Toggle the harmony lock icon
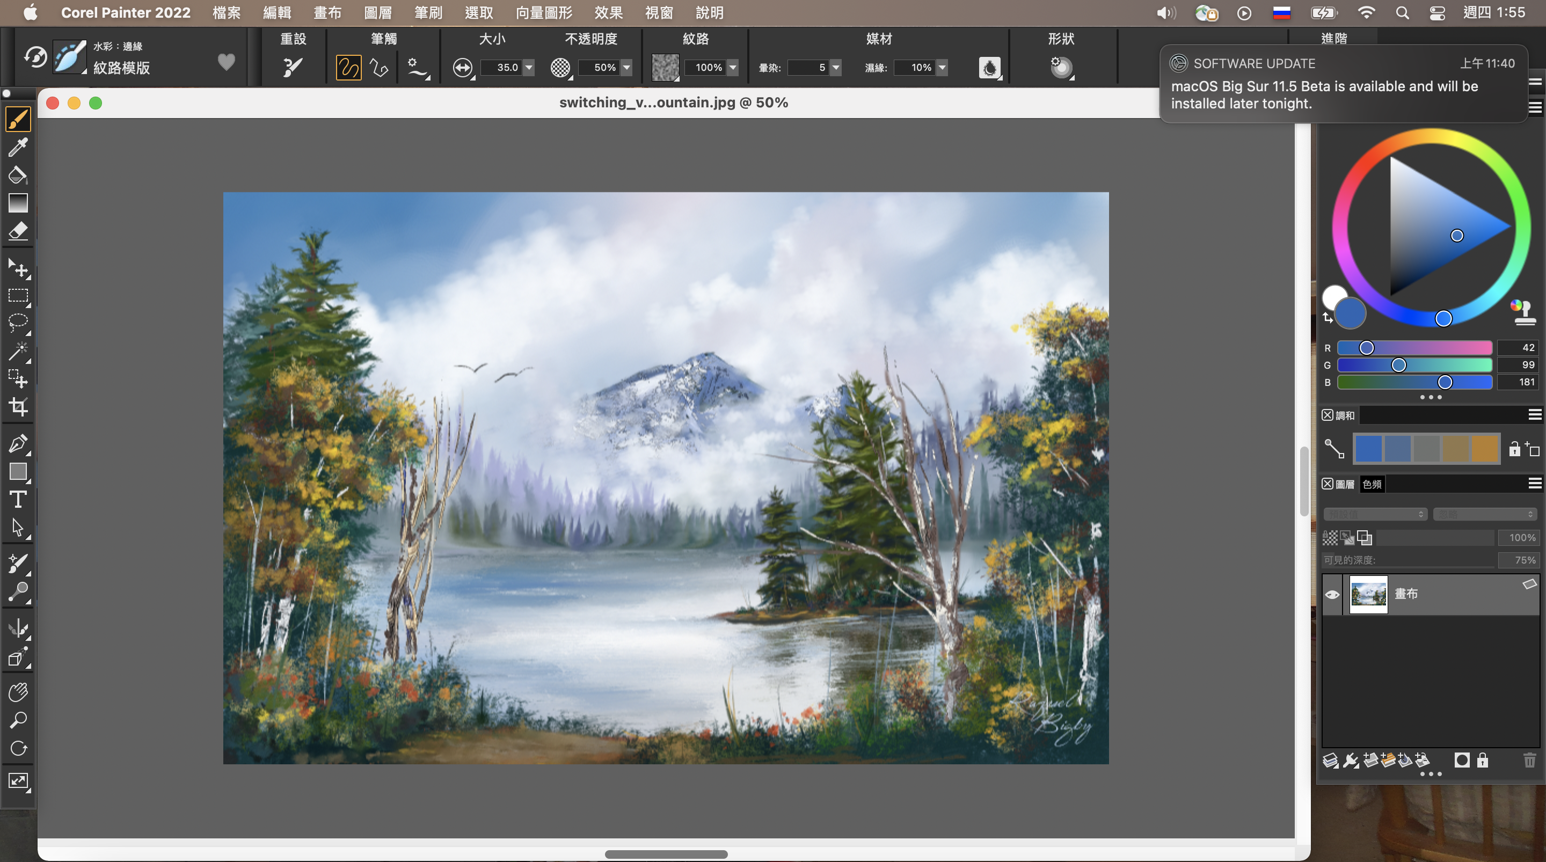Viewport: 1546px width, 862px height. 1514,449
